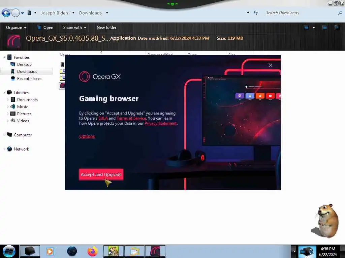This screenshot has height=258, width=345.
Task: Select Libraries in the navigation pane
Action: pyautogui.click(x=21, y=93)
